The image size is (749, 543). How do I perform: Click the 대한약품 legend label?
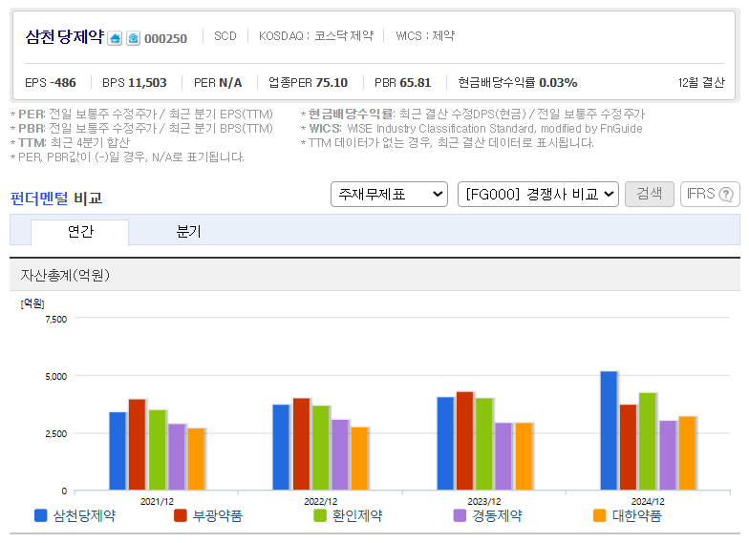coord(636,515)
